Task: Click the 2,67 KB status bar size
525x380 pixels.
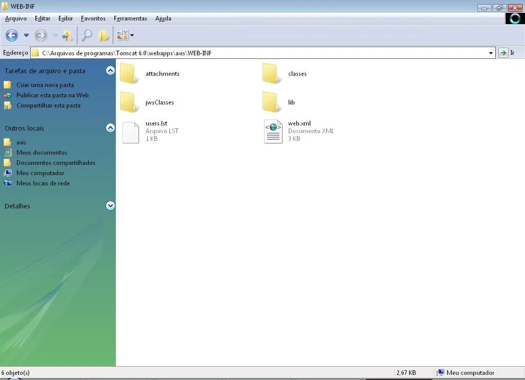Action: point(406,373)
